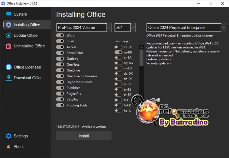Click the System monitor icon in the sidebar
The image size is (229, 158).
pyautogui.click(x=9, y=14)
